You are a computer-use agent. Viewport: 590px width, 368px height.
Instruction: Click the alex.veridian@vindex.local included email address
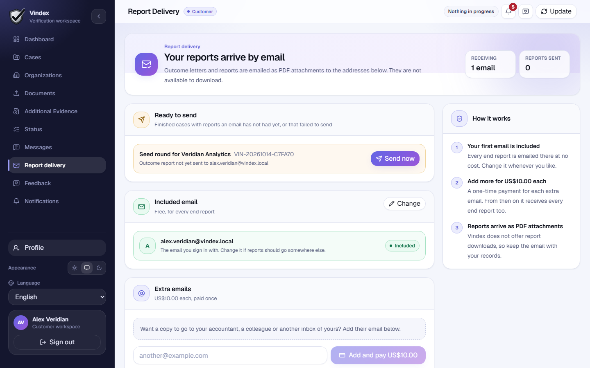tap(197, 241)
